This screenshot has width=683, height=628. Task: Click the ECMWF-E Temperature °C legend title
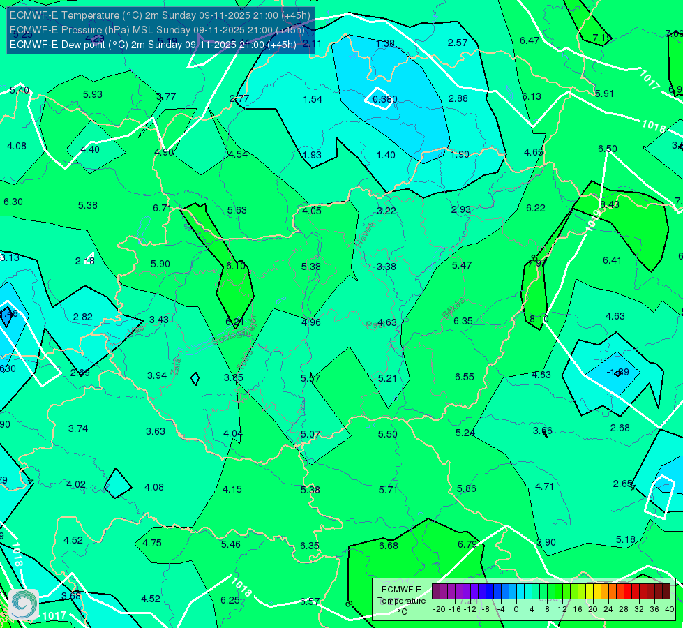pos(402,601)
